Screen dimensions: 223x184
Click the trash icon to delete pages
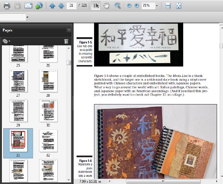pos(66,41)
